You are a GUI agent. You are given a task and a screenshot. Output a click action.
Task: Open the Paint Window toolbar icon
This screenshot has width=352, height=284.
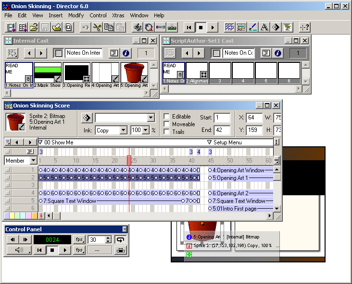click(x=253, y=27)
